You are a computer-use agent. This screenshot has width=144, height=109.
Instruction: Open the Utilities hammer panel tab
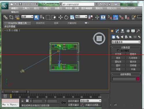[x=138, y=31]
